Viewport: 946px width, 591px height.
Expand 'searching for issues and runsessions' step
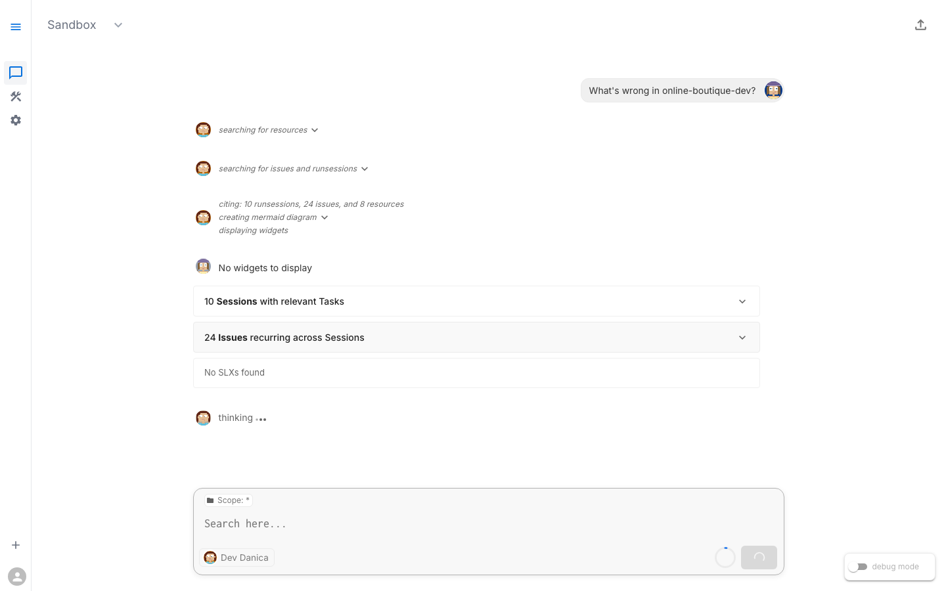click(x=365, y=169)
